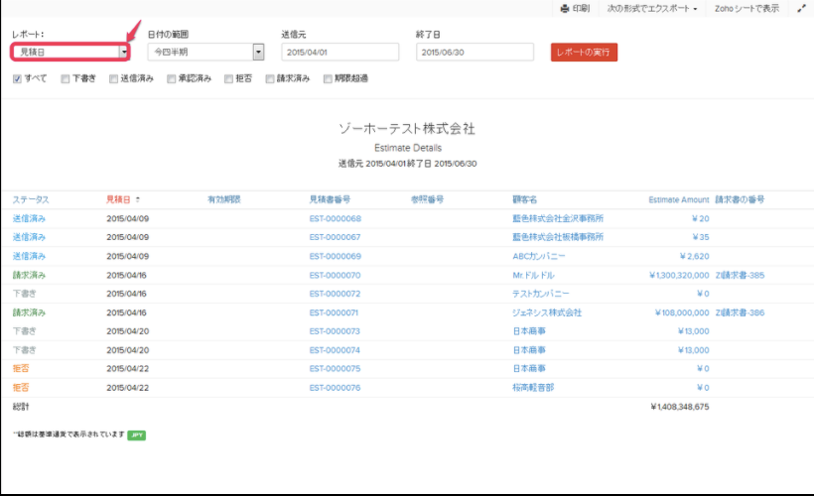Click the 終了日 date field 2015/06/30
814x496 pixels.
click(x=475, y=52)
